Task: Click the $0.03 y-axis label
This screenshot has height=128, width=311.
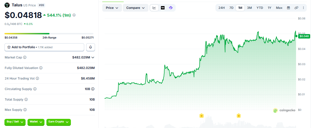Action: [x=302, y=64]
